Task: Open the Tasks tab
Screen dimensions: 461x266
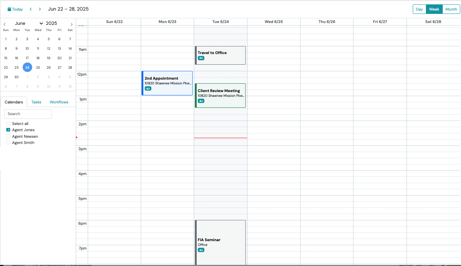Action: pos(36,102)
